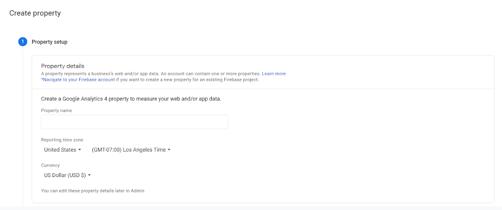Click the Currency label
The height and width of the screenshot is (210, 502).
[x=50, y=165]
